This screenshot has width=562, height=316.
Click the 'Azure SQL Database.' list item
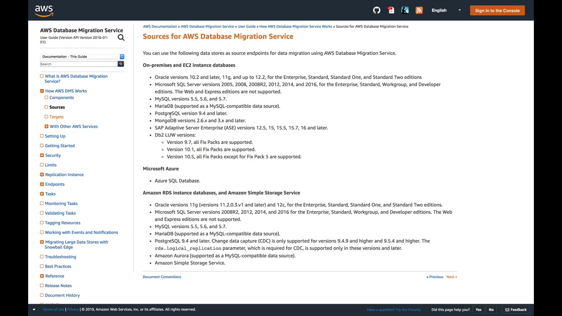click(177, 181)
